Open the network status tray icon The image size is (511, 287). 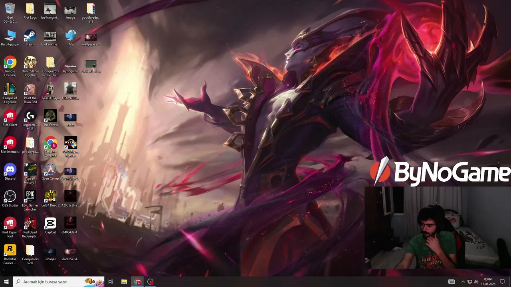pyautogui.click(x=469, y=282)
